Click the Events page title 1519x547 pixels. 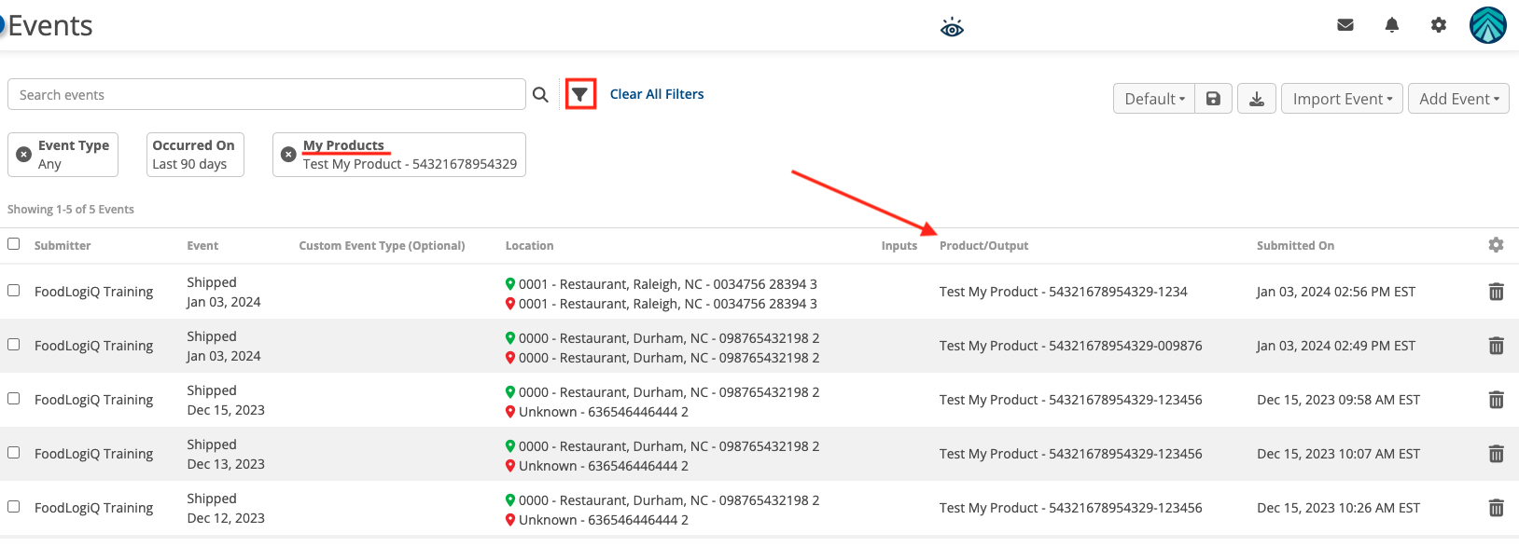pos(50,26)
